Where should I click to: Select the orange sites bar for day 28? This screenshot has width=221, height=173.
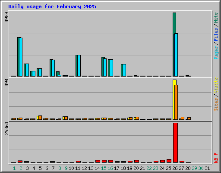189,119
